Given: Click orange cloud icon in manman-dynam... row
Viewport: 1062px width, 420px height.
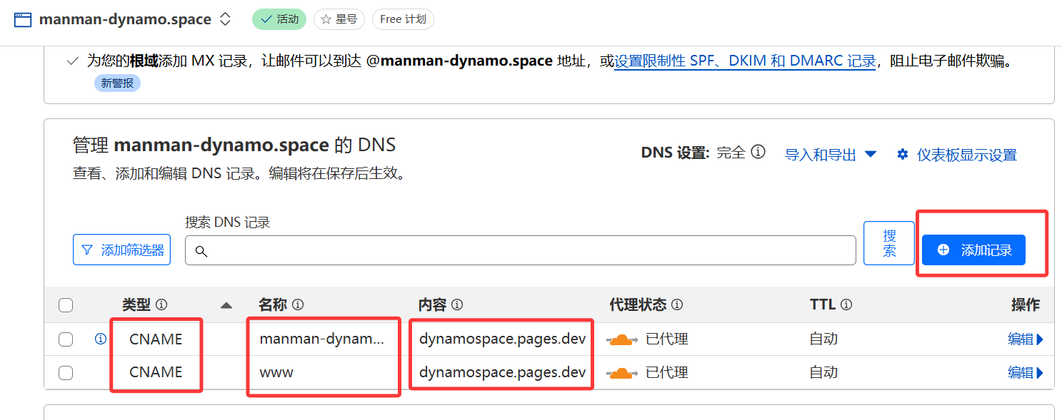Looking at the screenshot, I should click(x=623, y=339).
